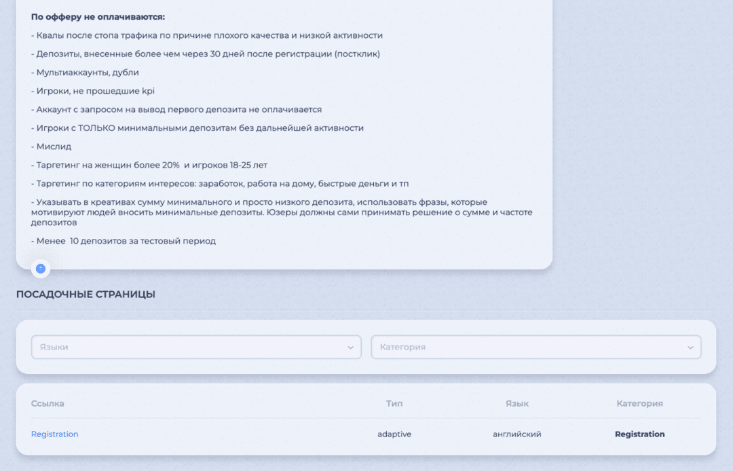Screen dimensions: 733x471
Task: Open the Категория dropdown to filter landing pages
Action: pyautogui.click(x=536, y=347)
